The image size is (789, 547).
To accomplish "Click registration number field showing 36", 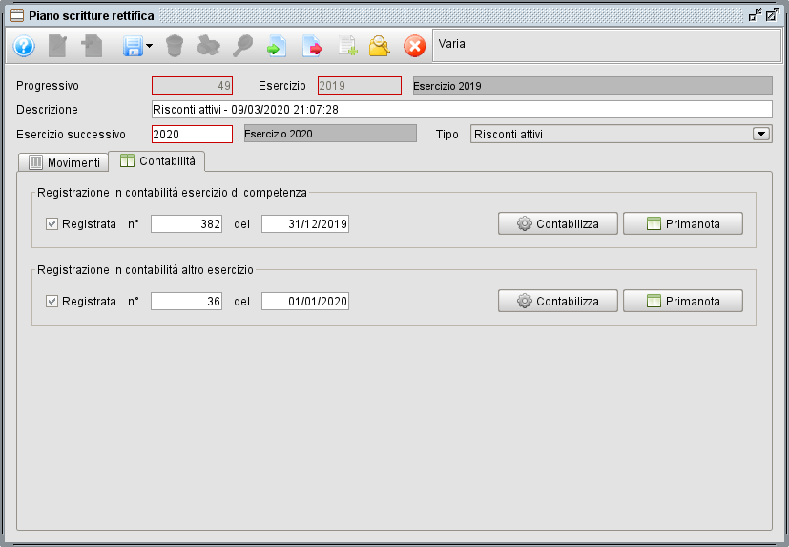I will tap(187, 302).
